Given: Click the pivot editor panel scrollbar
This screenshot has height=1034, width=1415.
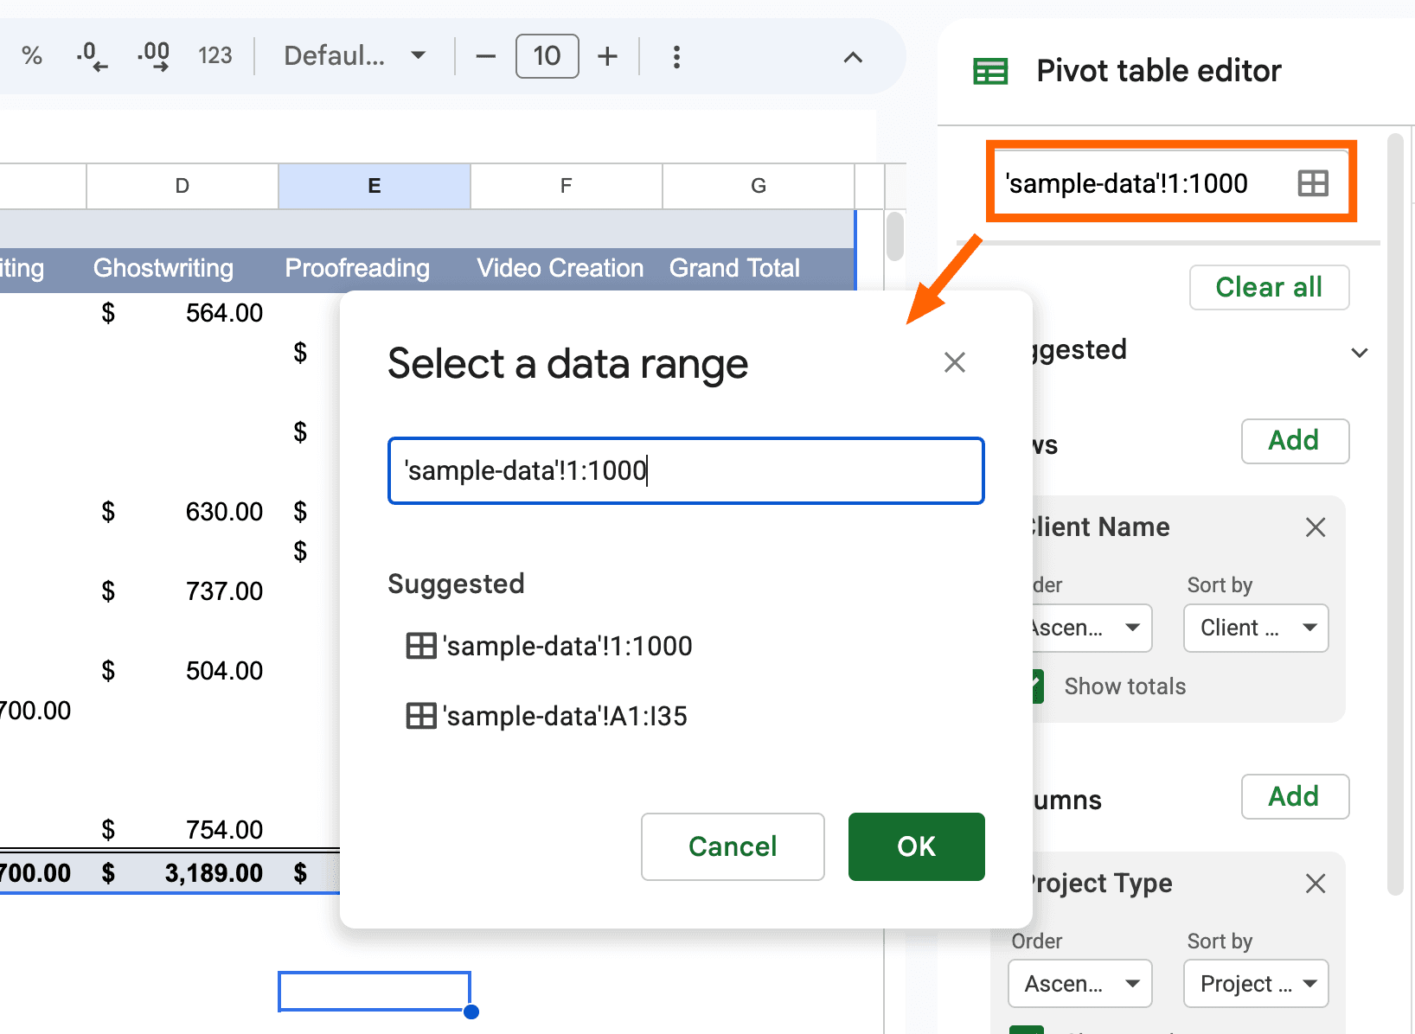Looking at the screenshot, I should pyautogui.click(x=1394, y=514).
